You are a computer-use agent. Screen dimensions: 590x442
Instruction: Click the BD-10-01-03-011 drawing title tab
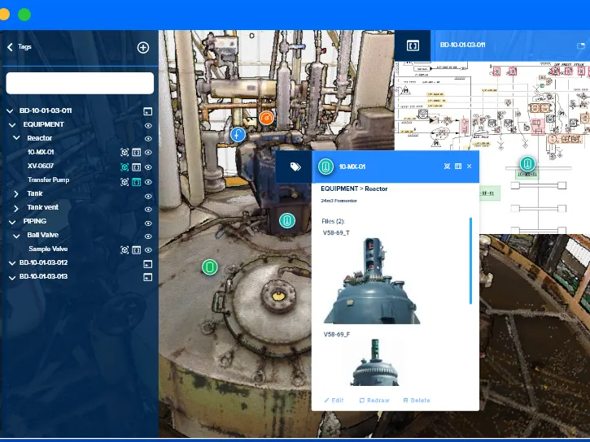462,45
